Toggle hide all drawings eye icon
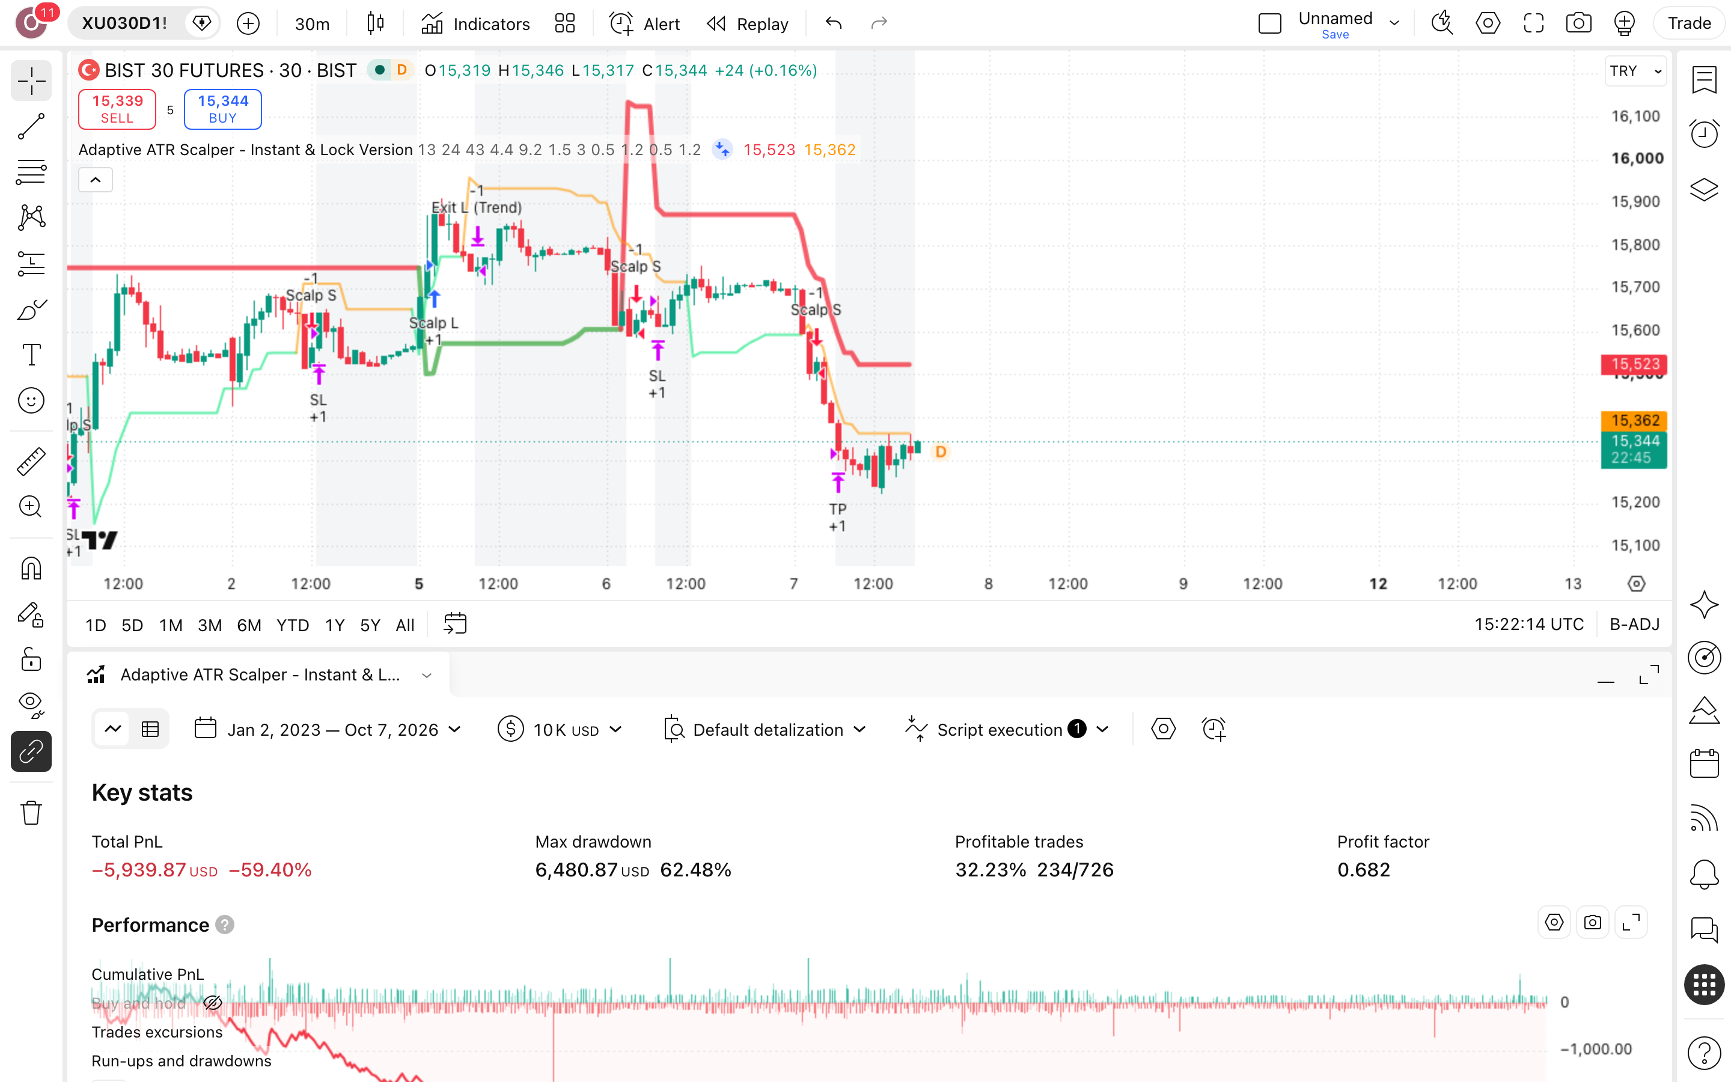Image resolution: width=1731 pixels, height=1082 pixels. (31, 706)
